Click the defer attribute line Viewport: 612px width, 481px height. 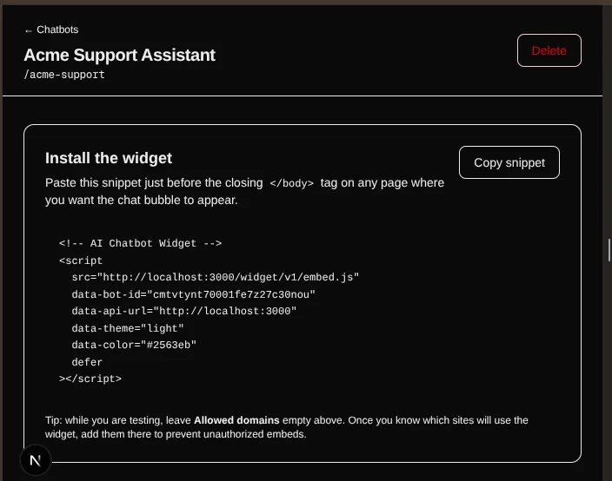(x=87, y=362)
